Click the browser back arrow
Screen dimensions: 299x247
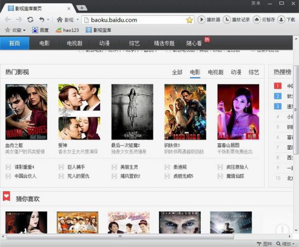7,19
